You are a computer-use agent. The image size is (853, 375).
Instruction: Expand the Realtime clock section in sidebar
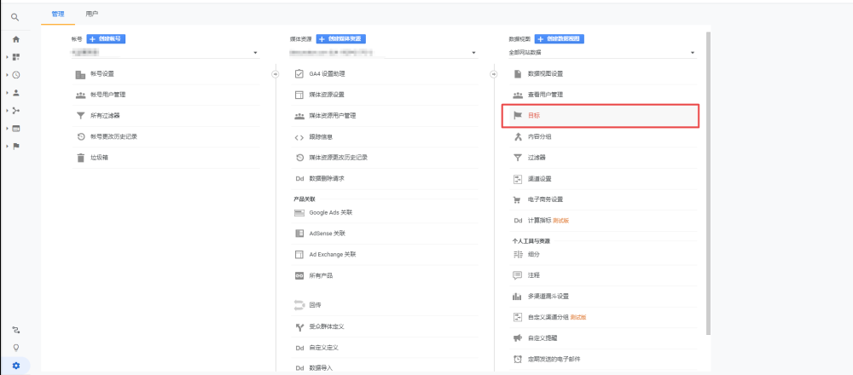[x=15, y=75]
